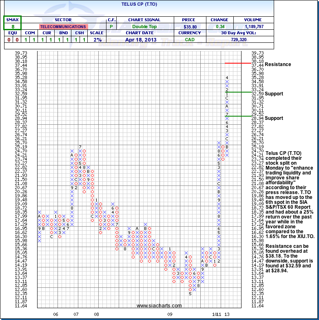Click the CHART SIGNAL column header
The height and width of the screenshot is (320, 319).
coord(144,20)
